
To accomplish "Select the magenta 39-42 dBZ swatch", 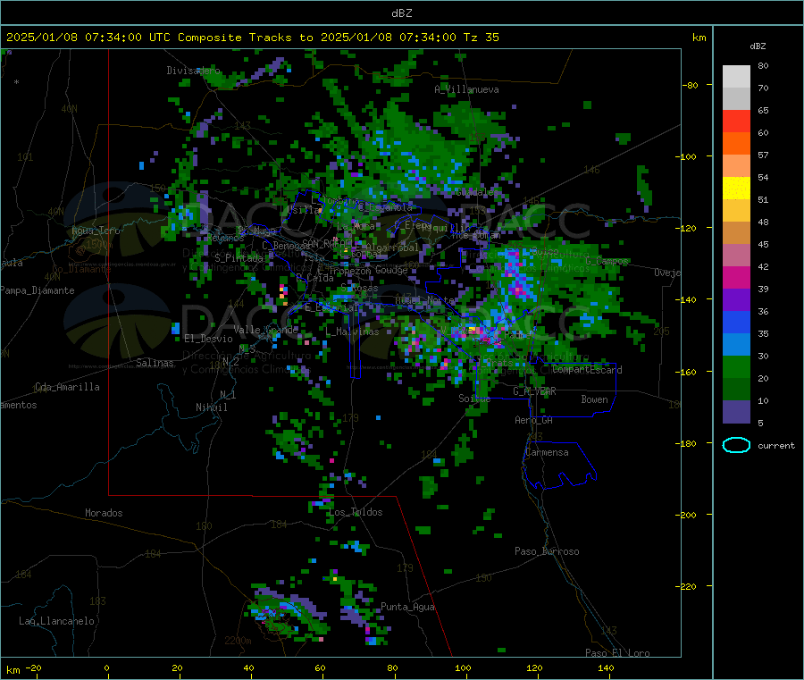I will point(736,278).
